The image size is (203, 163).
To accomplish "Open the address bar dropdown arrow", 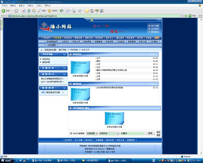I will tap(182, 16).
